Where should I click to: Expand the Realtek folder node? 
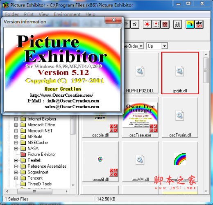pyautogui.click(x=16, y=160)
